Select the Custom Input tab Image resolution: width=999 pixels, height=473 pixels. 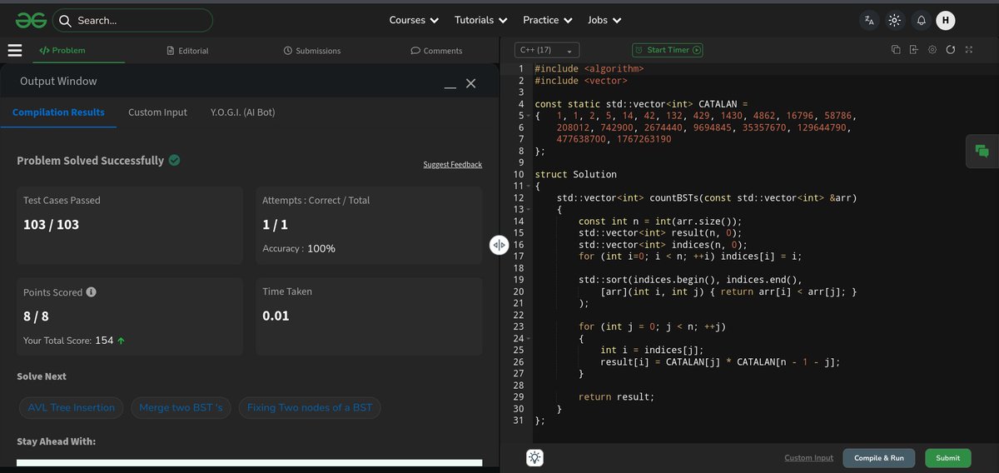pyautogui.click(x=157, y=112)
